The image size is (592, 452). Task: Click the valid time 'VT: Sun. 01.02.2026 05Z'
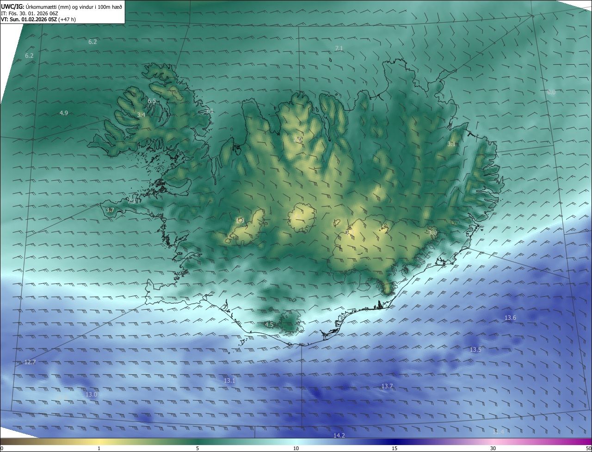pos(30,19)
